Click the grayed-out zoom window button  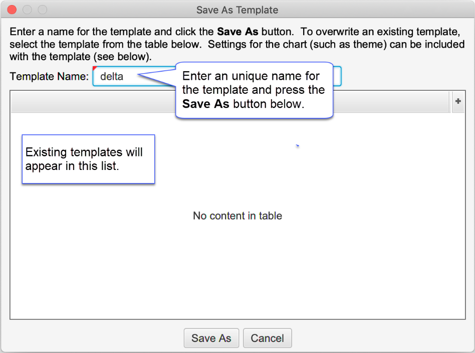pyautogui.click(x=43, y=10)
